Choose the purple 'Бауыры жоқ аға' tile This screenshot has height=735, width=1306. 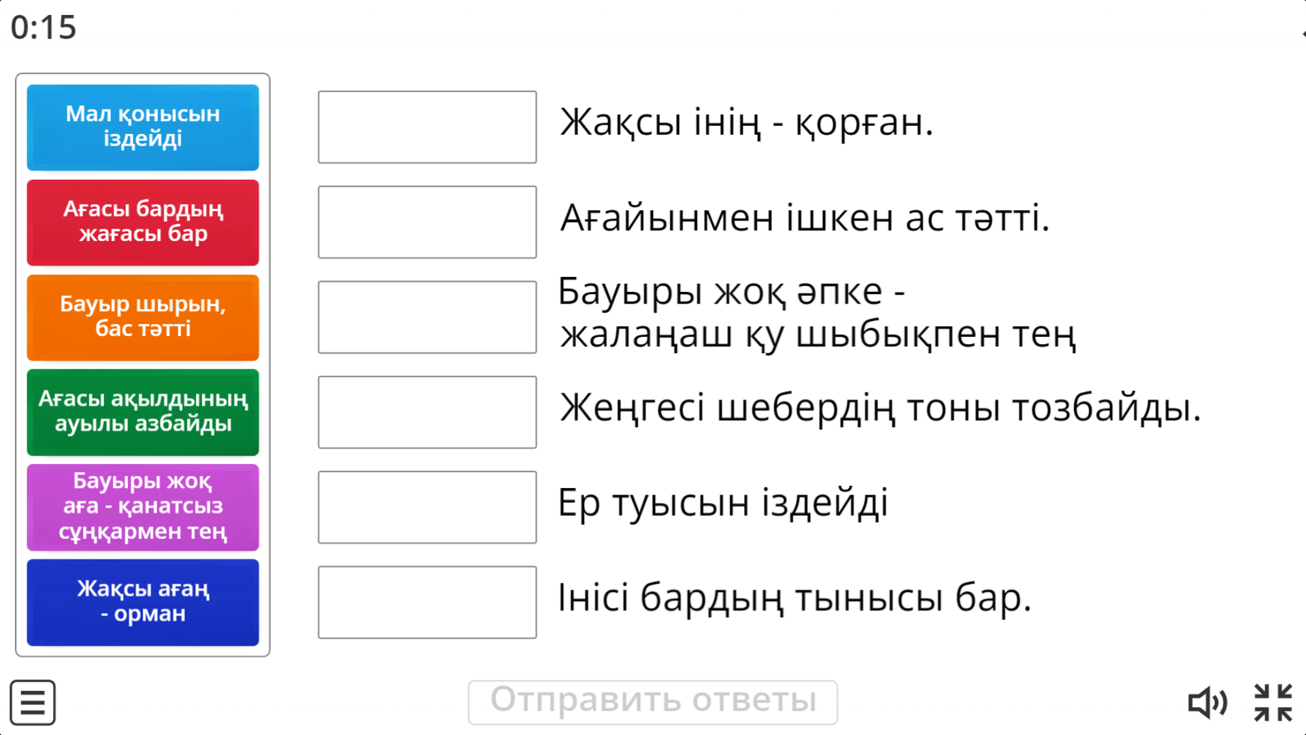[x=143, y=507]
